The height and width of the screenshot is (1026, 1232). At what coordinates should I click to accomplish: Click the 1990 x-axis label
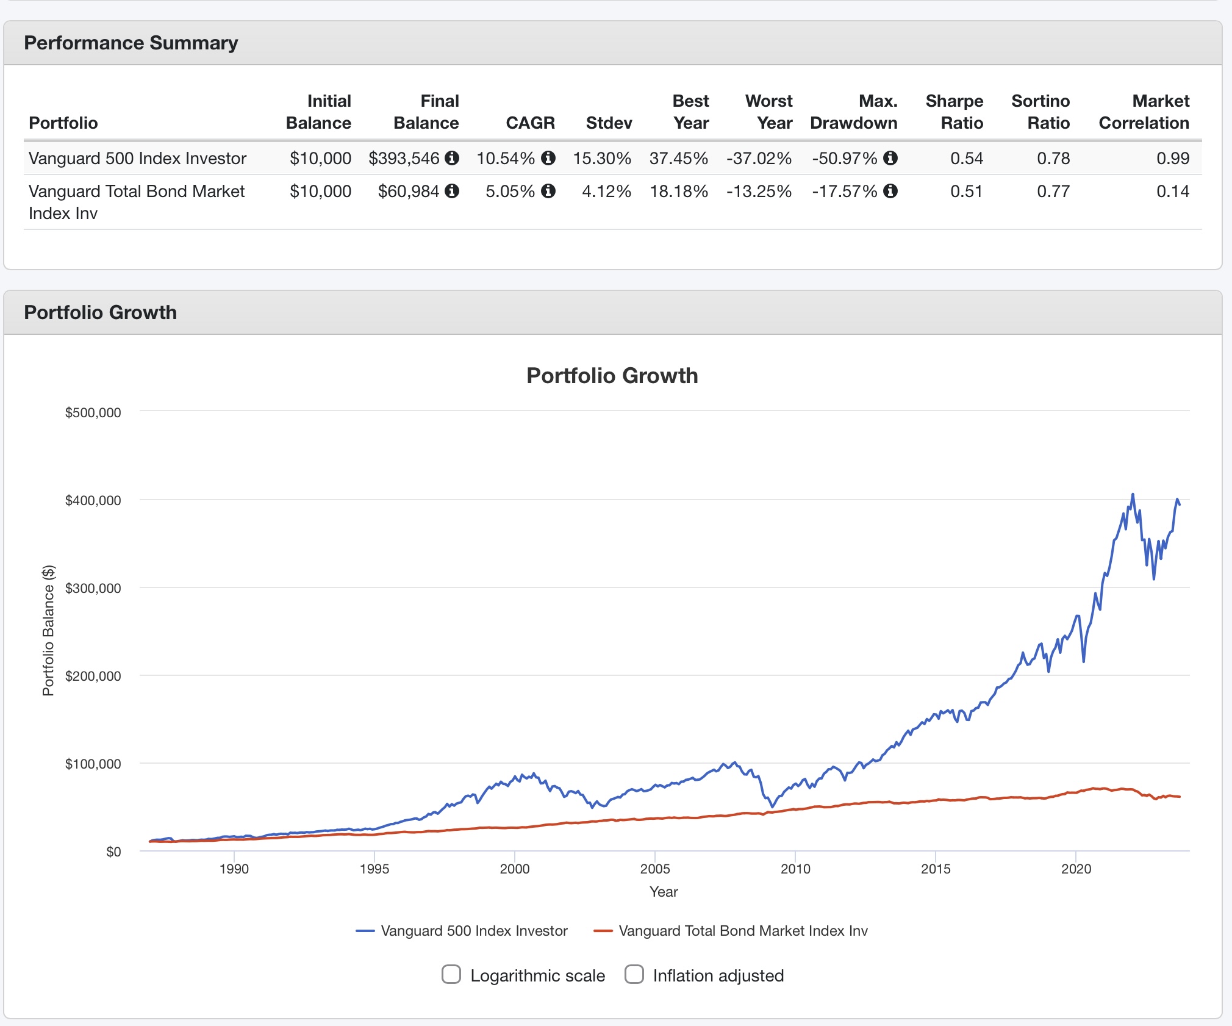[x=234, y=869]
